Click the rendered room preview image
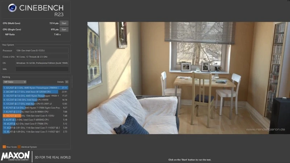Viewport: 290px width, 163px height. [188, 78]
